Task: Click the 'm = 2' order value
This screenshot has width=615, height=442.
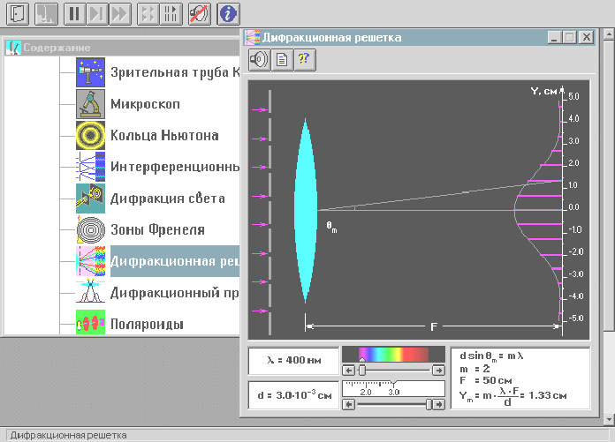Action: coord(475,369)
